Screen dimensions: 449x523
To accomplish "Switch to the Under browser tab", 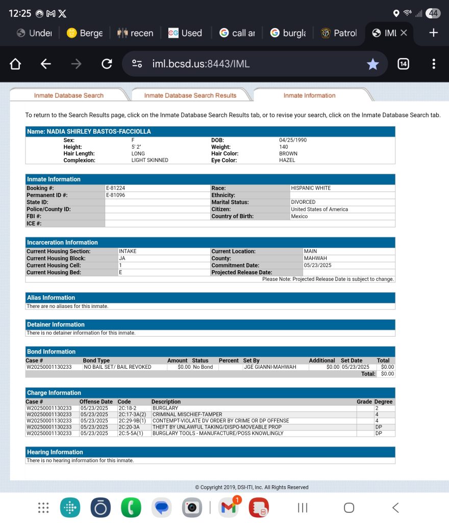I will click(x=34, y=33).
